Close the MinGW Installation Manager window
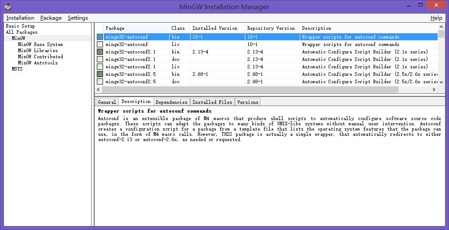 [436, 5]
